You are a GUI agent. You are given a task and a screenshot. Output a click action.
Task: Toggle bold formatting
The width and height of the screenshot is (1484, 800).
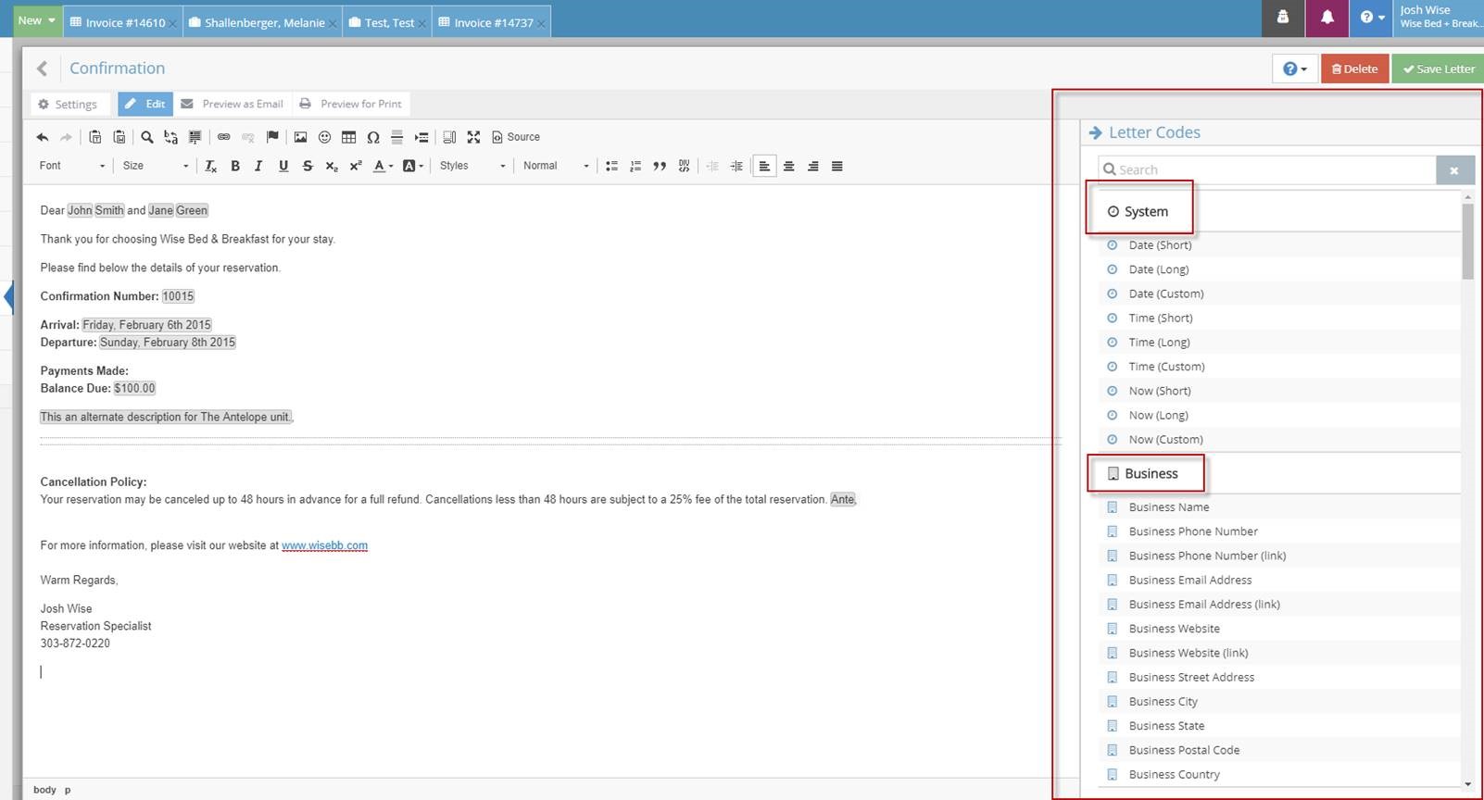click(x=235, y=166)
